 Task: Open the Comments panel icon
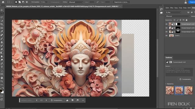coord(161,13)
